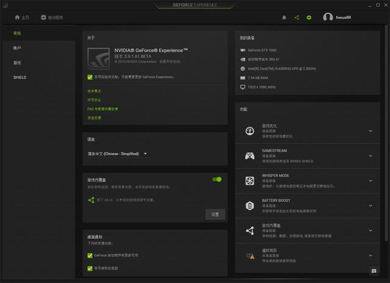Image resolution: width=390 pixels, height=283 pixels.
Task: Click the green share icon in header
Action: click(297, 18)
